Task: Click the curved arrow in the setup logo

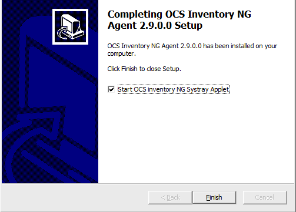Action: pyautogui.click(x=62, y=33)
